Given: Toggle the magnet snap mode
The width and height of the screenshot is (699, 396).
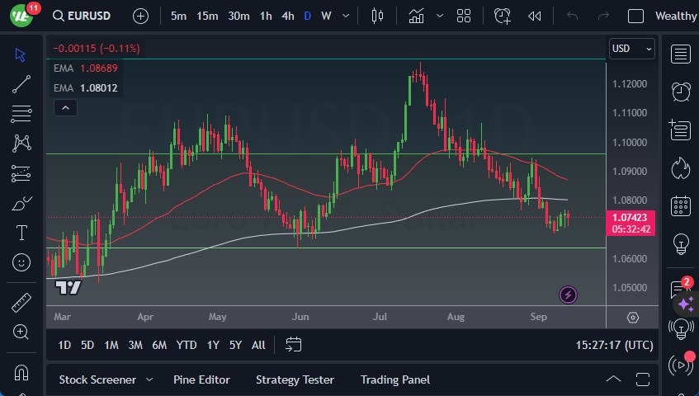Looking at the screenshot, I should point(21,372).
